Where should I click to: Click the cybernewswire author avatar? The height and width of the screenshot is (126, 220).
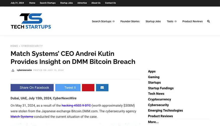pos(13,70)
